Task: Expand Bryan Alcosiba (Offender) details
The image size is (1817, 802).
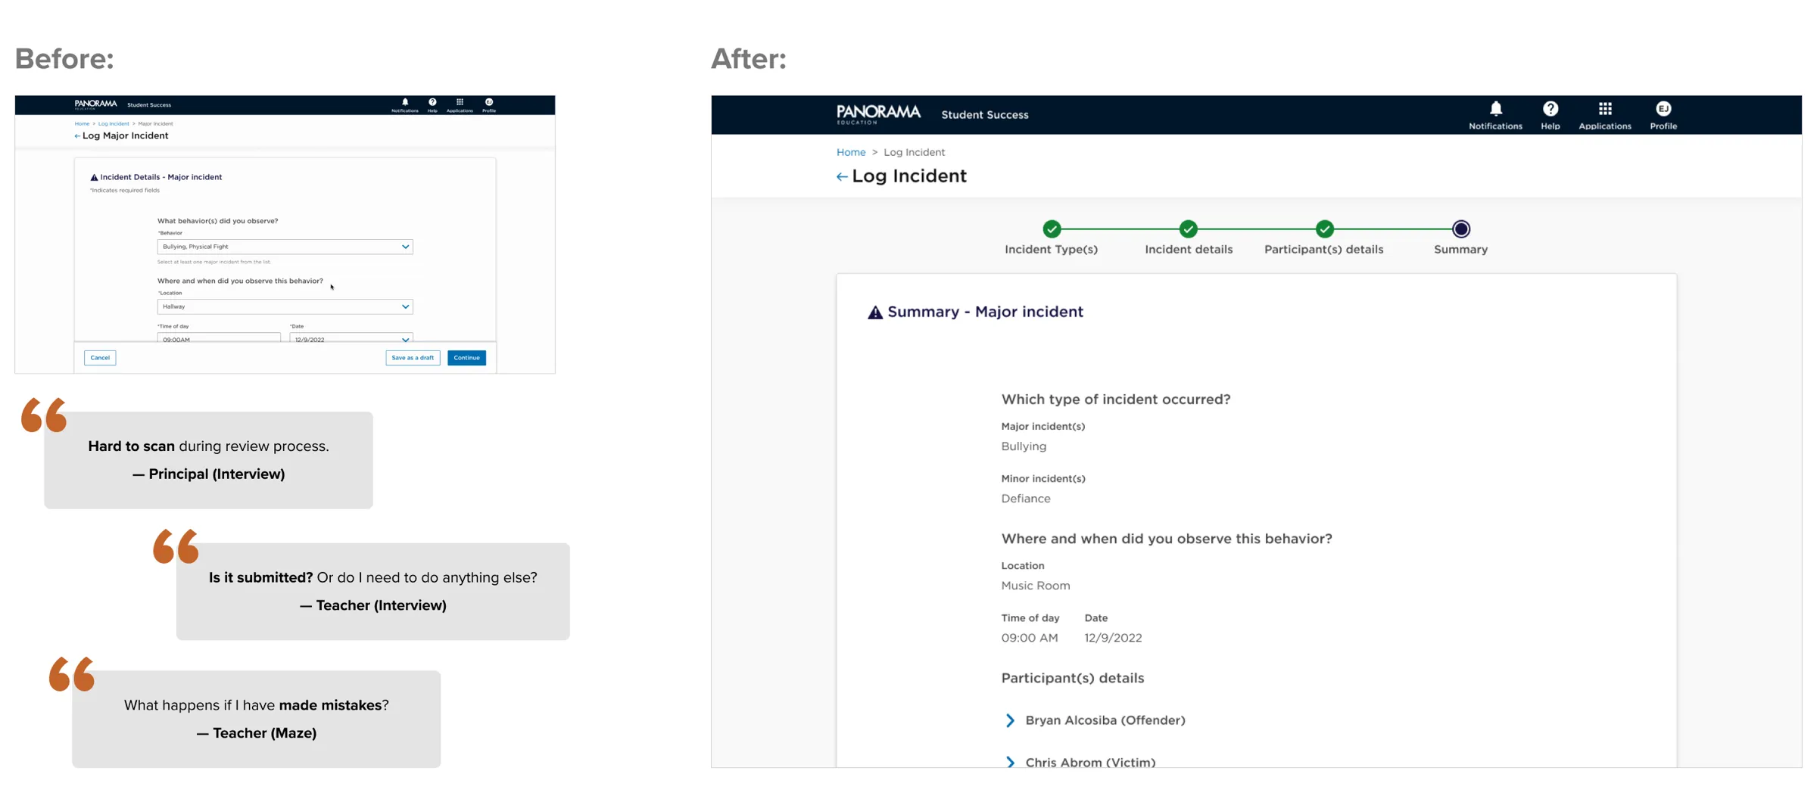Action: 1010,720
